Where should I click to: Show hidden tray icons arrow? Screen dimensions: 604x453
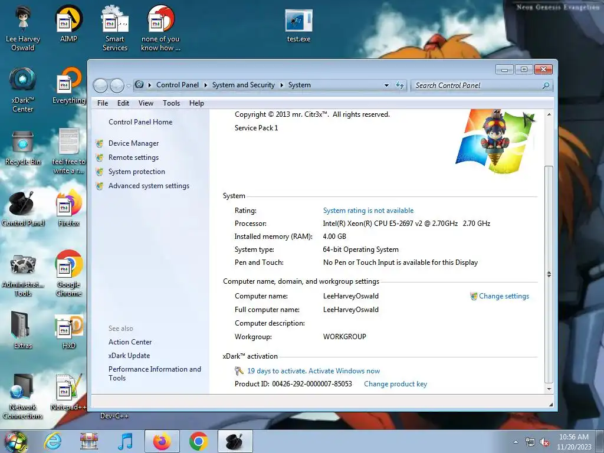point(516,442)
